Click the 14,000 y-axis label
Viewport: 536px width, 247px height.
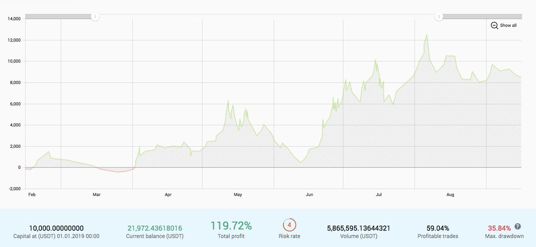coord(14,19)
